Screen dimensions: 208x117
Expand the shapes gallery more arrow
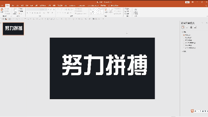tap(103, 13)
